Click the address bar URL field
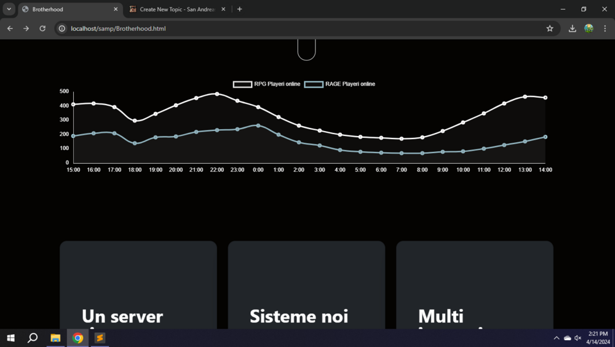This screenshot has height=347, width=615. (x=306, y=28)
